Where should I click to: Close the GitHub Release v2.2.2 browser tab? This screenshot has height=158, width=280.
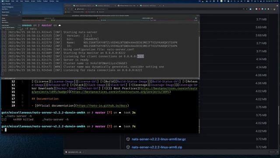point(137,6)
